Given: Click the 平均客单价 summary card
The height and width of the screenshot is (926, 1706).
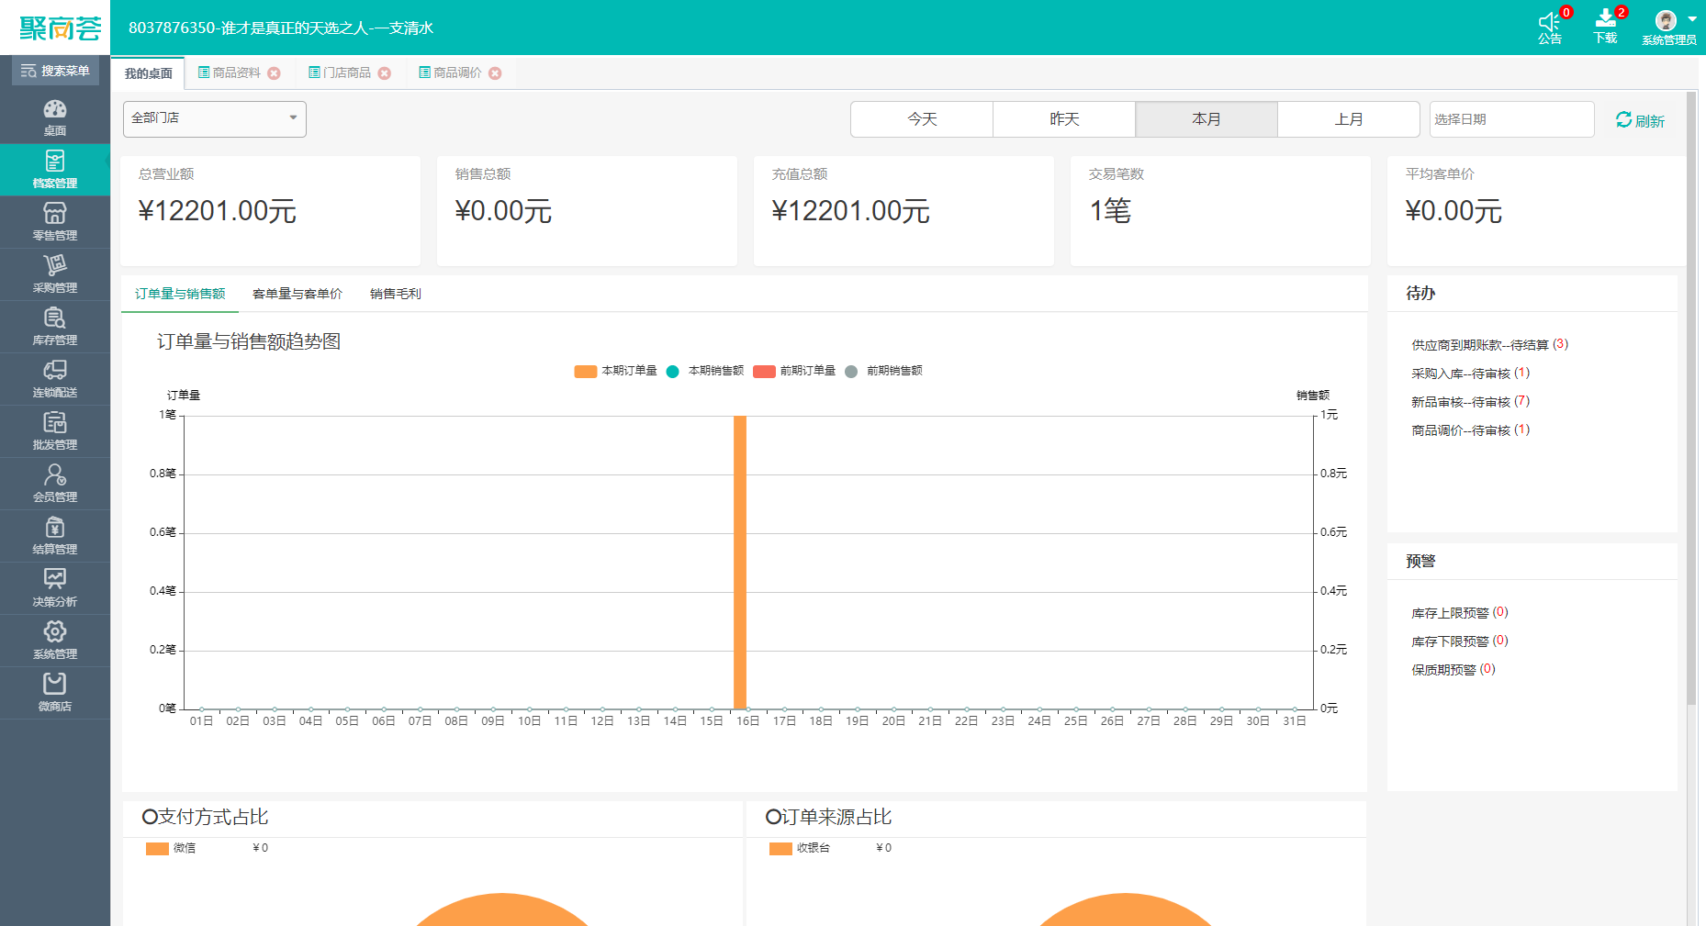Looking at the screenshot, I should (x=1536, y=211).
